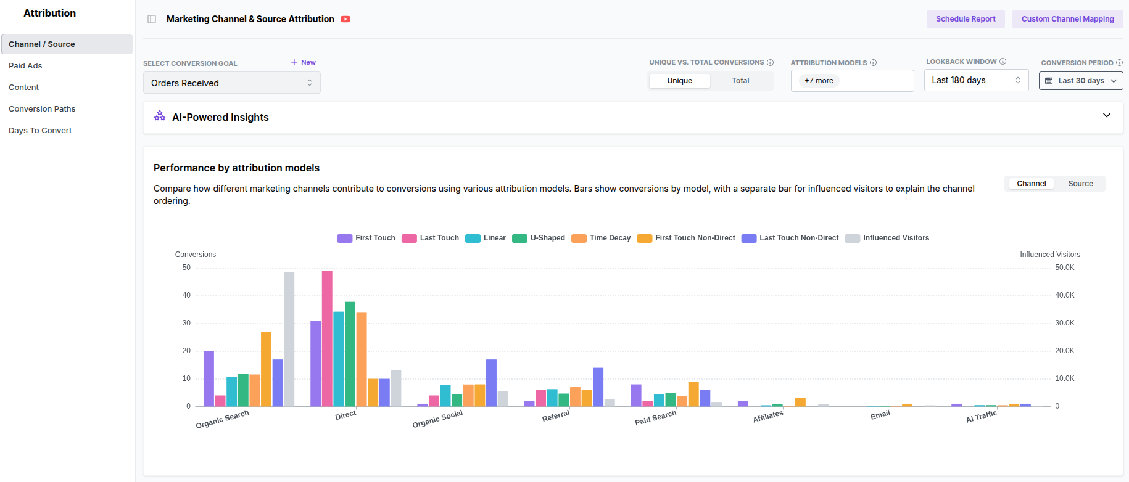Click the Last Touch Non-Direct legend swatch
This screenshot has height=482, width=1129.
point(749,239)
